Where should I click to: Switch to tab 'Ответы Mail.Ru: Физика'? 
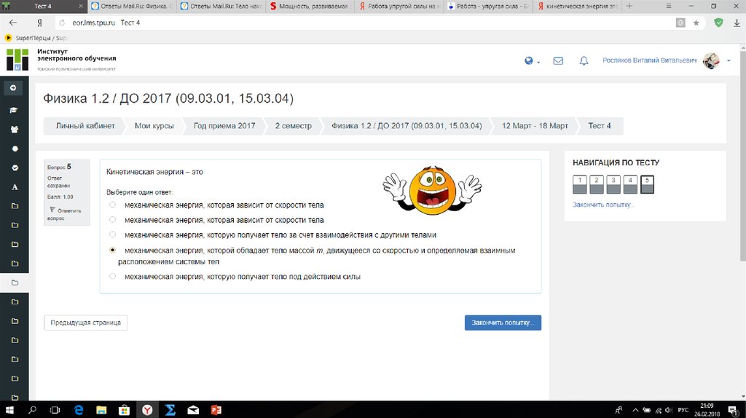click(133, 6)
